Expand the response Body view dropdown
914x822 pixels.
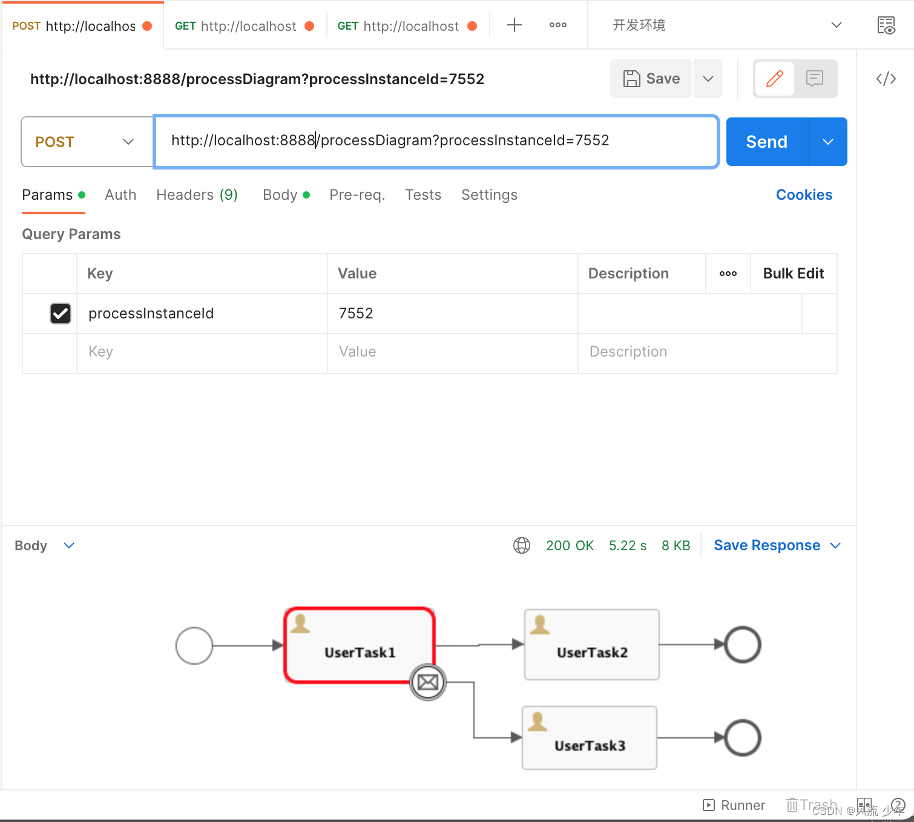69,545
